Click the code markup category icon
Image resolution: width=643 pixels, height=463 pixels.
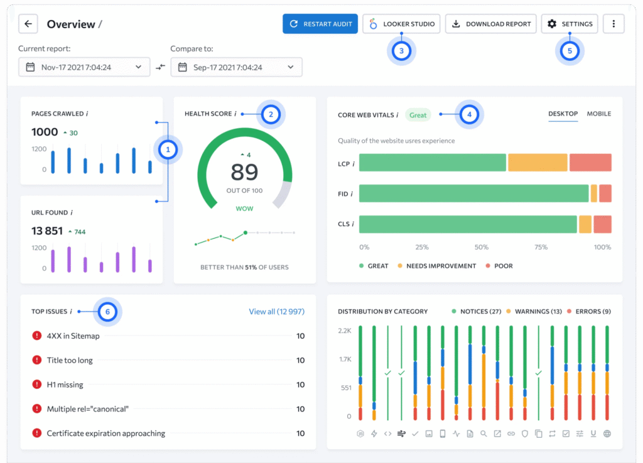click(387, 433)
